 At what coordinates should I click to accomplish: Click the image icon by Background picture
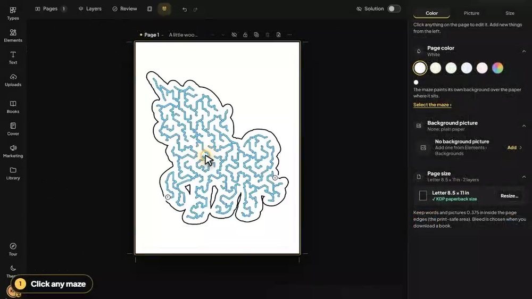(x=419, y=126)
